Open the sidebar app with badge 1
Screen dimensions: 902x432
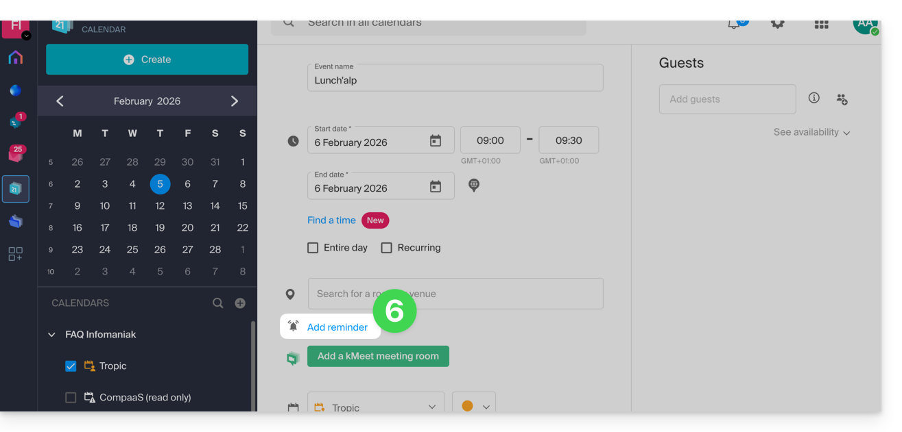tap(15, 121)
